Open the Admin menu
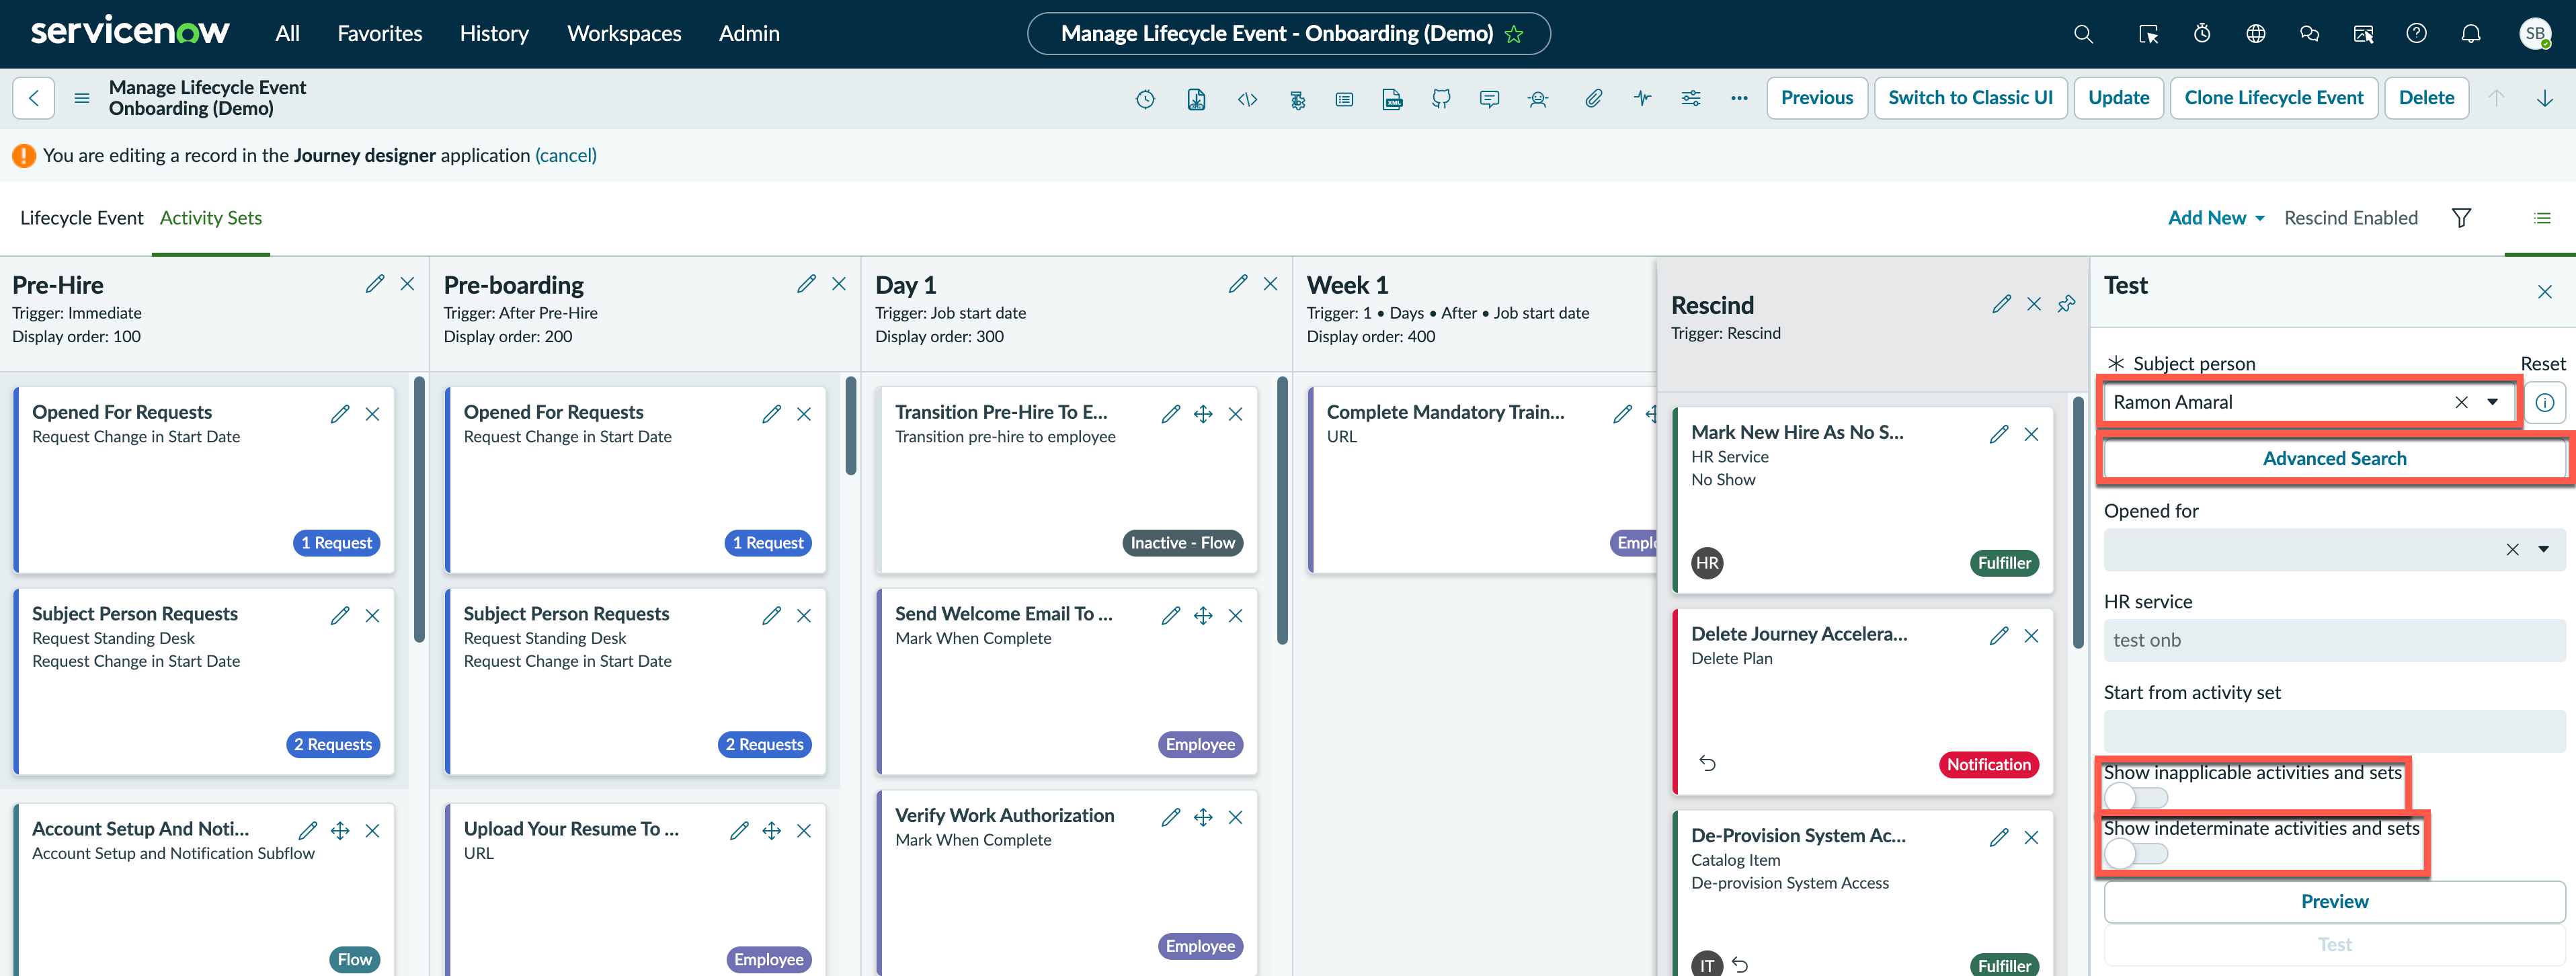2576x976 pixels. pyautogui.click(x=749, y=34)
